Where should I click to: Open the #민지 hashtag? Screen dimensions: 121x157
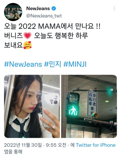click(x=53, y=64)
